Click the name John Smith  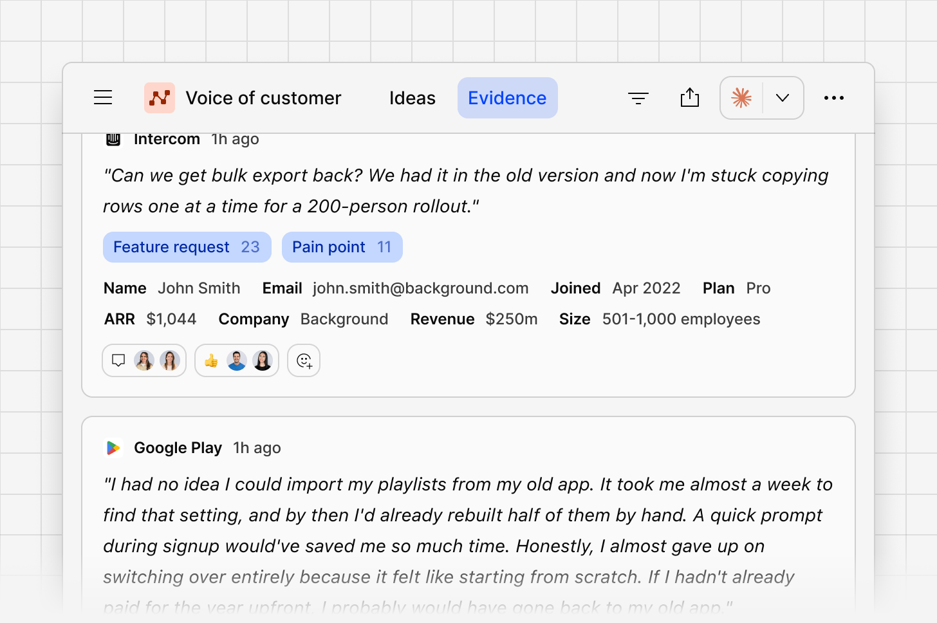(199, 288)
